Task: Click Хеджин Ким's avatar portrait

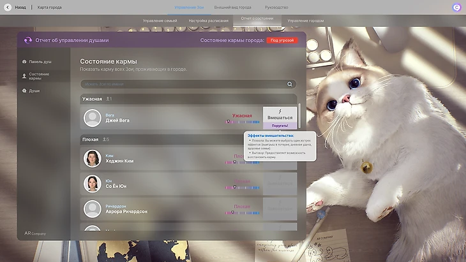Action: click(x=93, y=159)
